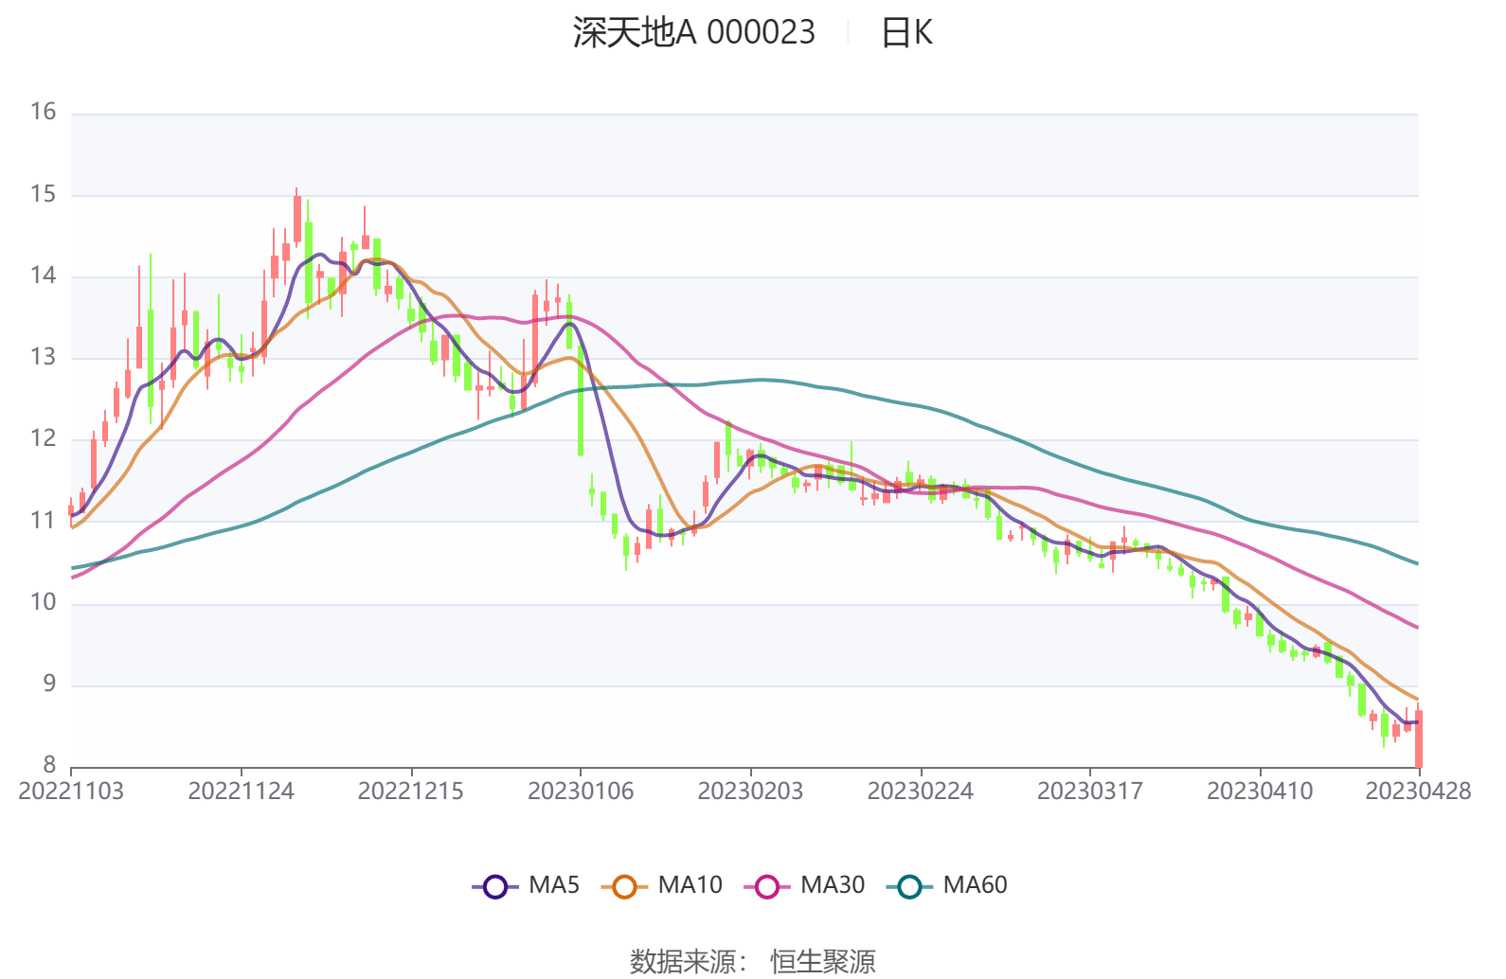This screenshot has width=1506, height=979.
Task: Click x-axis date label 20230428
Action: pyautogui.click(x=1418, y=792)
